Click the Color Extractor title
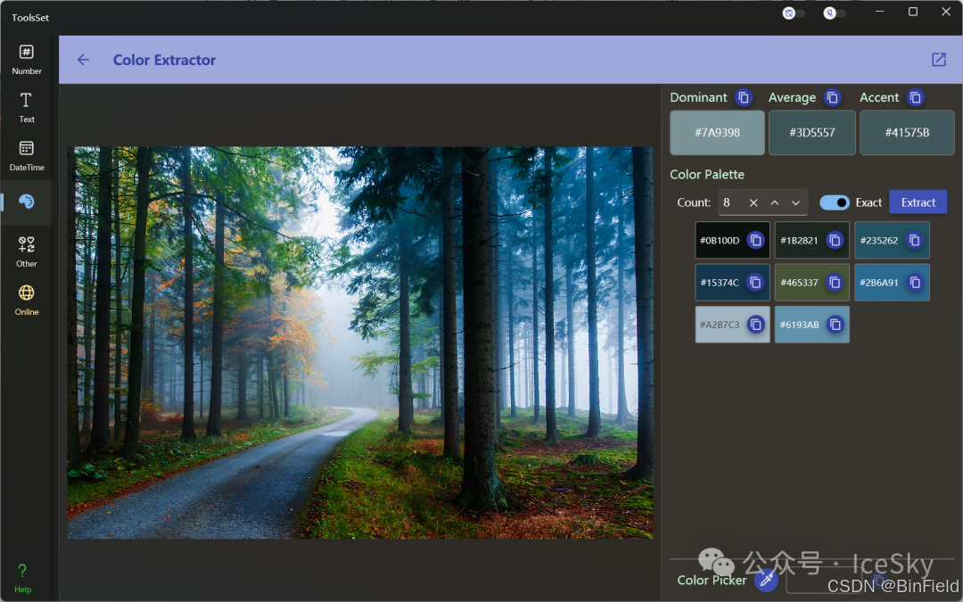963x602 pixels. tap(165, 61)
